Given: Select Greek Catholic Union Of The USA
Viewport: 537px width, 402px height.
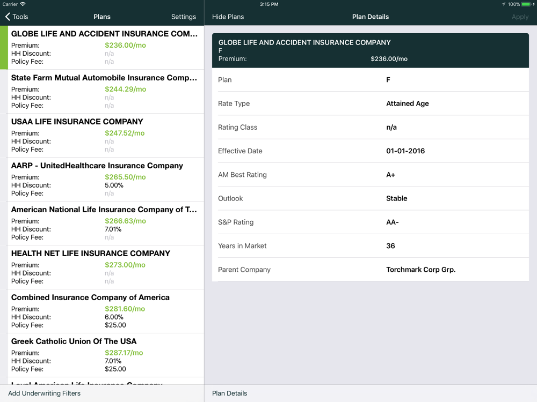Looking at the screenshot, I should [105, 355].
